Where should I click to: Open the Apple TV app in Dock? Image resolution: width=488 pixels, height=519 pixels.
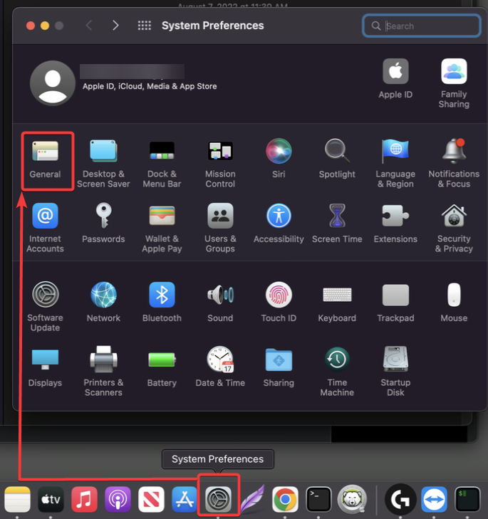(51, 499)
